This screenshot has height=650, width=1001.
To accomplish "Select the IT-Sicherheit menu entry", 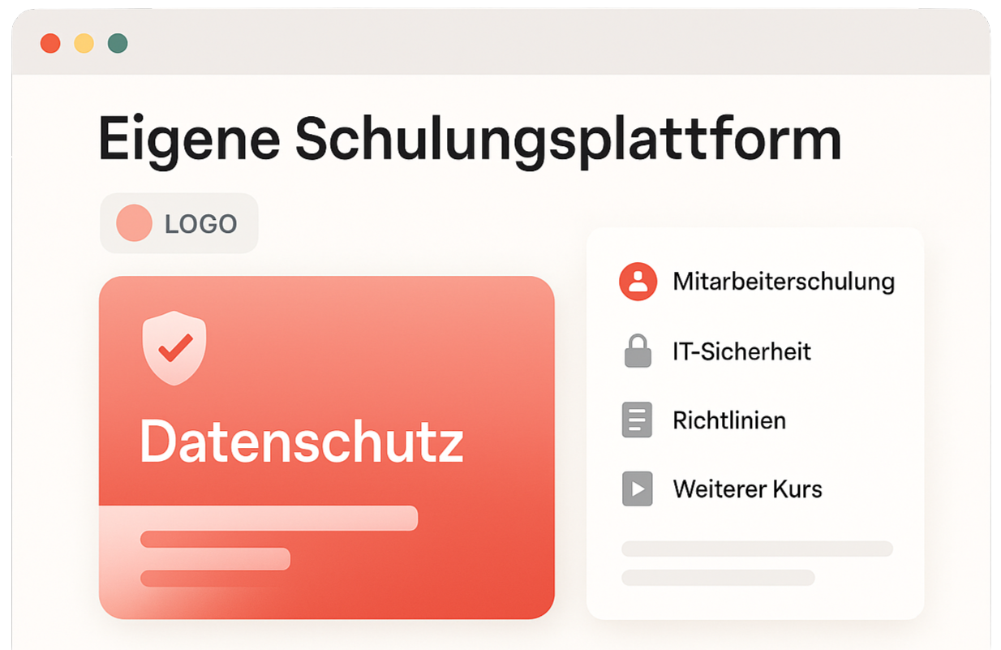I will tap(741, 351).
